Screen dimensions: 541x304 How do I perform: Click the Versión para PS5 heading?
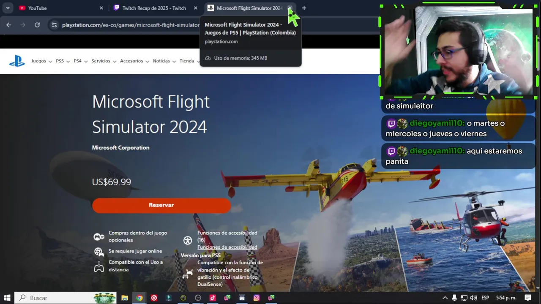(201, 255)
